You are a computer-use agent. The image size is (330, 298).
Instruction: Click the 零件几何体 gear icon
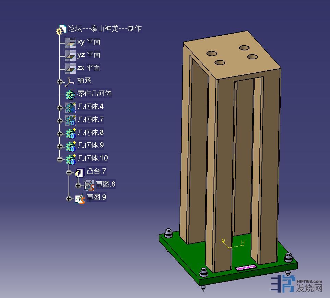click(x=70, y=94)
